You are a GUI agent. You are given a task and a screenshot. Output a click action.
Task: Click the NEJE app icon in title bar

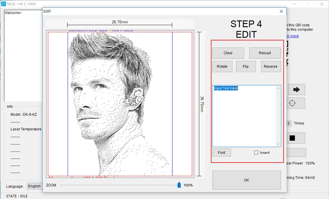(3, 4)
